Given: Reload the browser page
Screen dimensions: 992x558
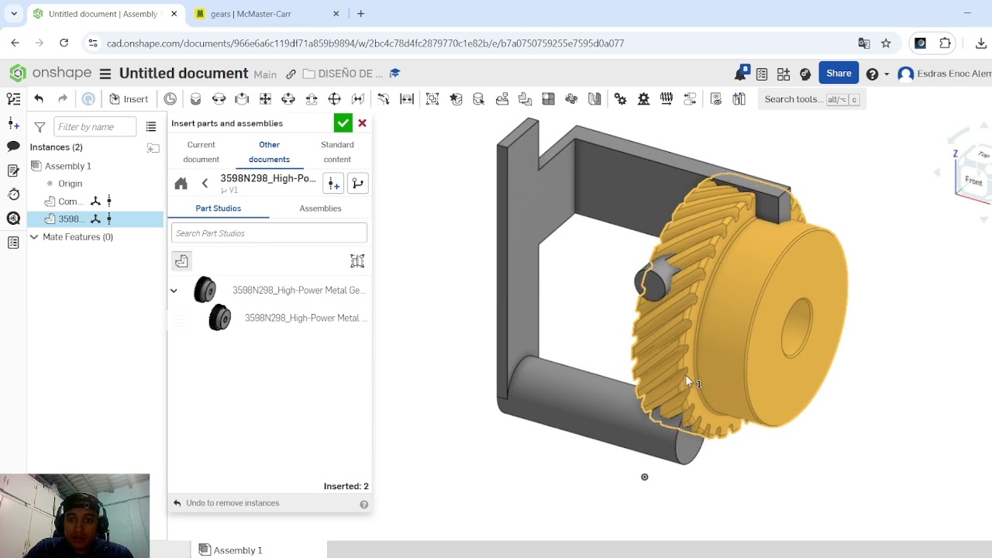Looking at the screenshot, I should [x=64, y=43].
